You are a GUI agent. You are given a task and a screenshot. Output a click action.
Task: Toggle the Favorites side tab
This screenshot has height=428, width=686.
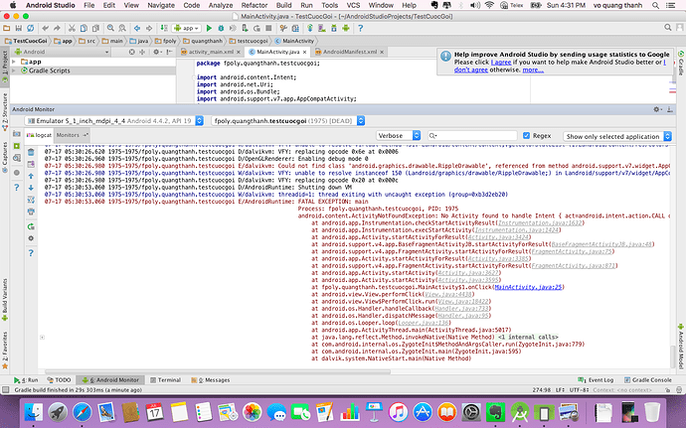tap(5, 350)
